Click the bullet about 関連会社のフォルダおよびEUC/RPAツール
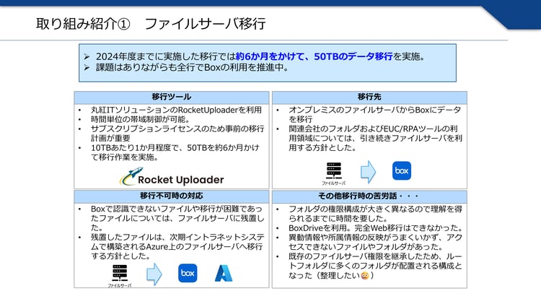Viewport: 541px width, 304px height. coord(375,138)
